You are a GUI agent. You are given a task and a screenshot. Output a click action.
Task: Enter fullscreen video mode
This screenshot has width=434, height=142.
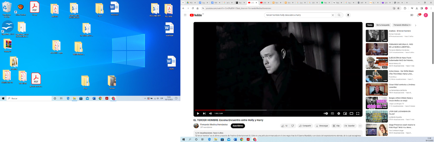pos(358,114)
